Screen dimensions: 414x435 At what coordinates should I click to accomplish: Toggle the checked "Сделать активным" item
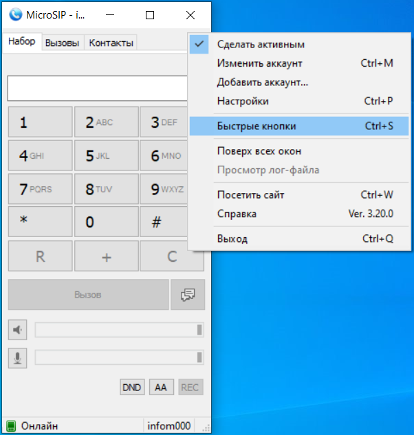pos(261,45)
